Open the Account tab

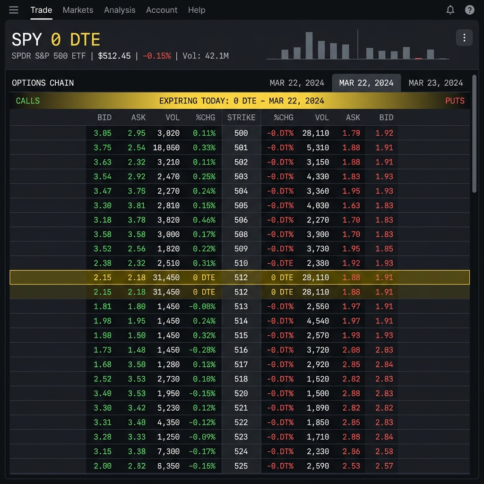pos(162,10)
